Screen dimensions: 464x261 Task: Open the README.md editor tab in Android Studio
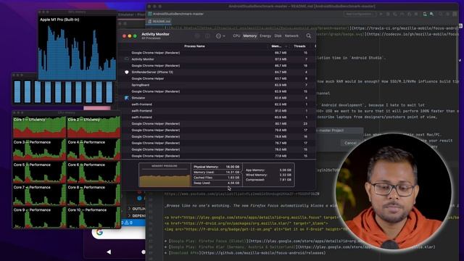[159, 21]
